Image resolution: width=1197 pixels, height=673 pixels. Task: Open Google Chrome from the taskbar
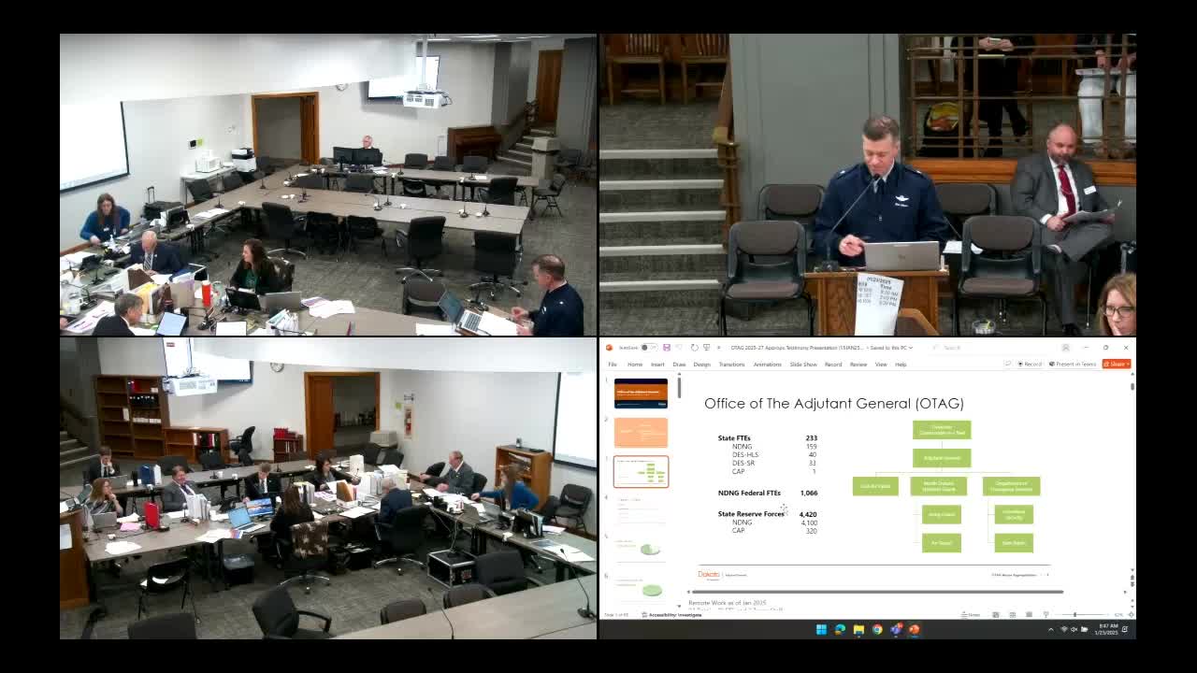click(x=877, y=629)
